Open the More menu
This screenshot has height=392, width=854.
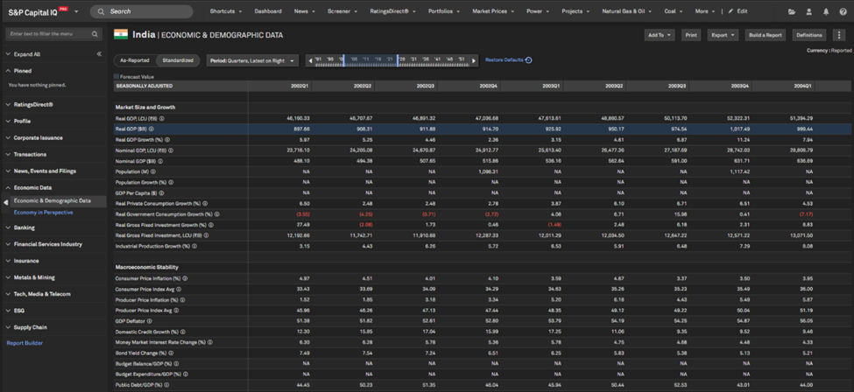705,10
